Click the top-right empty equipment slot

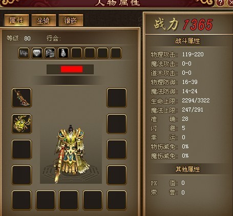[x=117, y=98]
